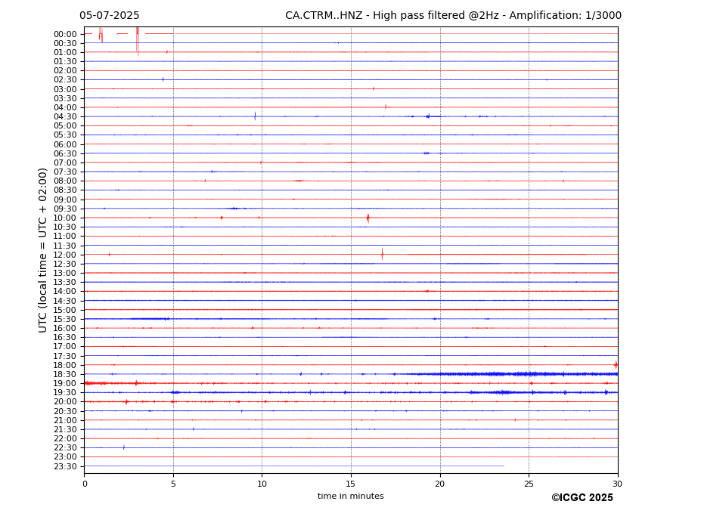The width and height of the screenshot is (701, 526).
Task: Click the 09:30 row time label
Action: pyautogui.click(x=65, y=209)
